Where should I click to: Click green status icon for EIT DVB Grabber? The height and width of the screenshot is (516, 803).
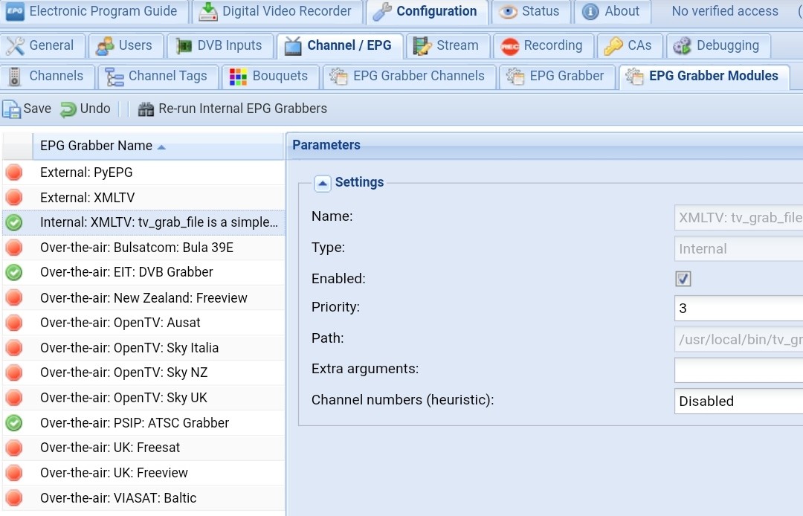(x=14, y=272)
